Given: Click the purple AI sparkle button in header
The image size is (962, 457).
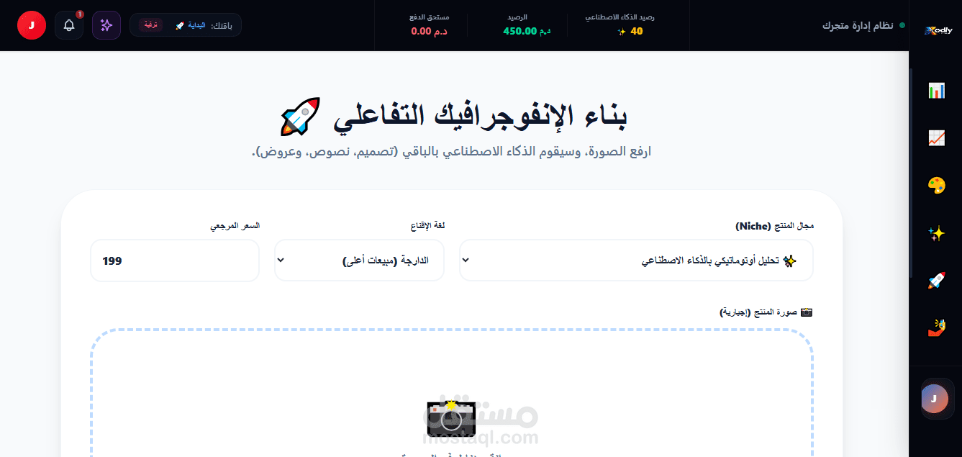Looking at the screenshot, I should click(x=106, y=25).
